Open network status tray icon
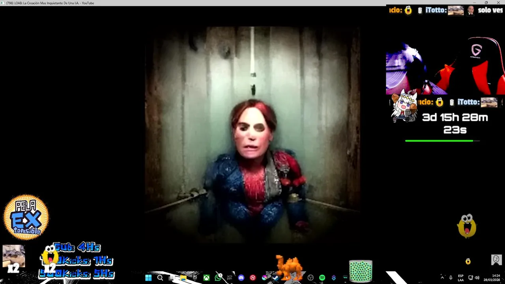This screenshot has height=284, width=505. [x=471, y=278]
